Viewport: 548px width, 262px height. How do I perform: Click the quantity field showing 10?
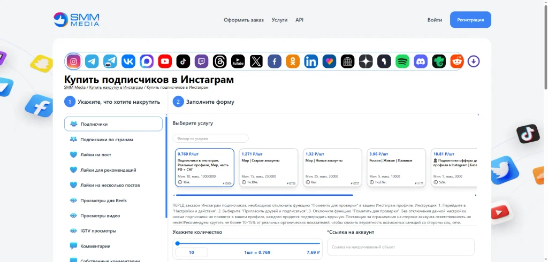pos(191,252)
